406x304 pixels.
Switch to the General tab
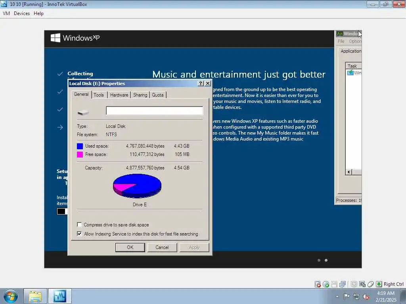click(81, 94)
